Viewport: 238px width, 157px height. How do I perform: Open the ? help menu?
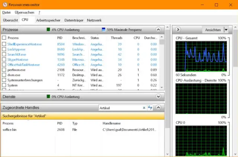tap(39, 13)
